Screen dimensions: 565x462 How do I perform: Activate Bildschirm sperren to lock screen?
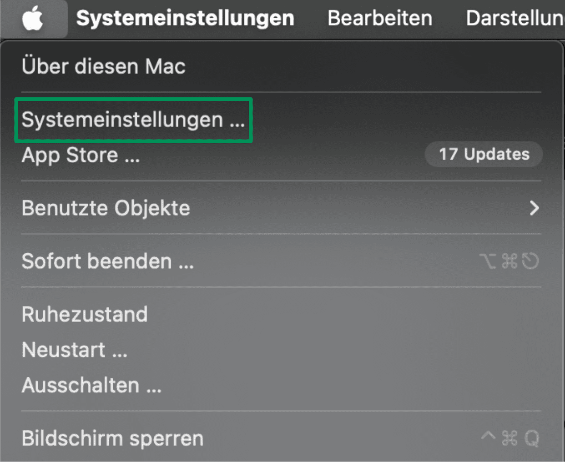112,437
